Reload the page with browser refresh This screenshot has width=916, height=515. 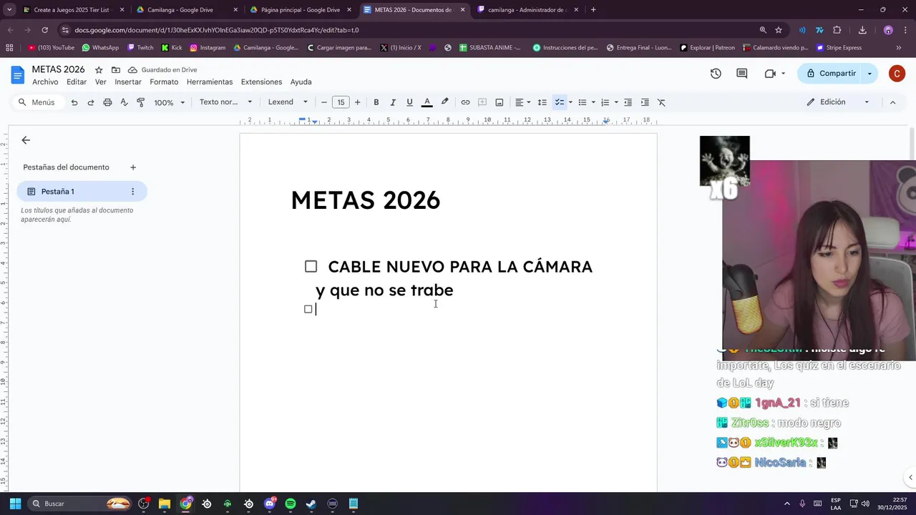pos(44,30)
